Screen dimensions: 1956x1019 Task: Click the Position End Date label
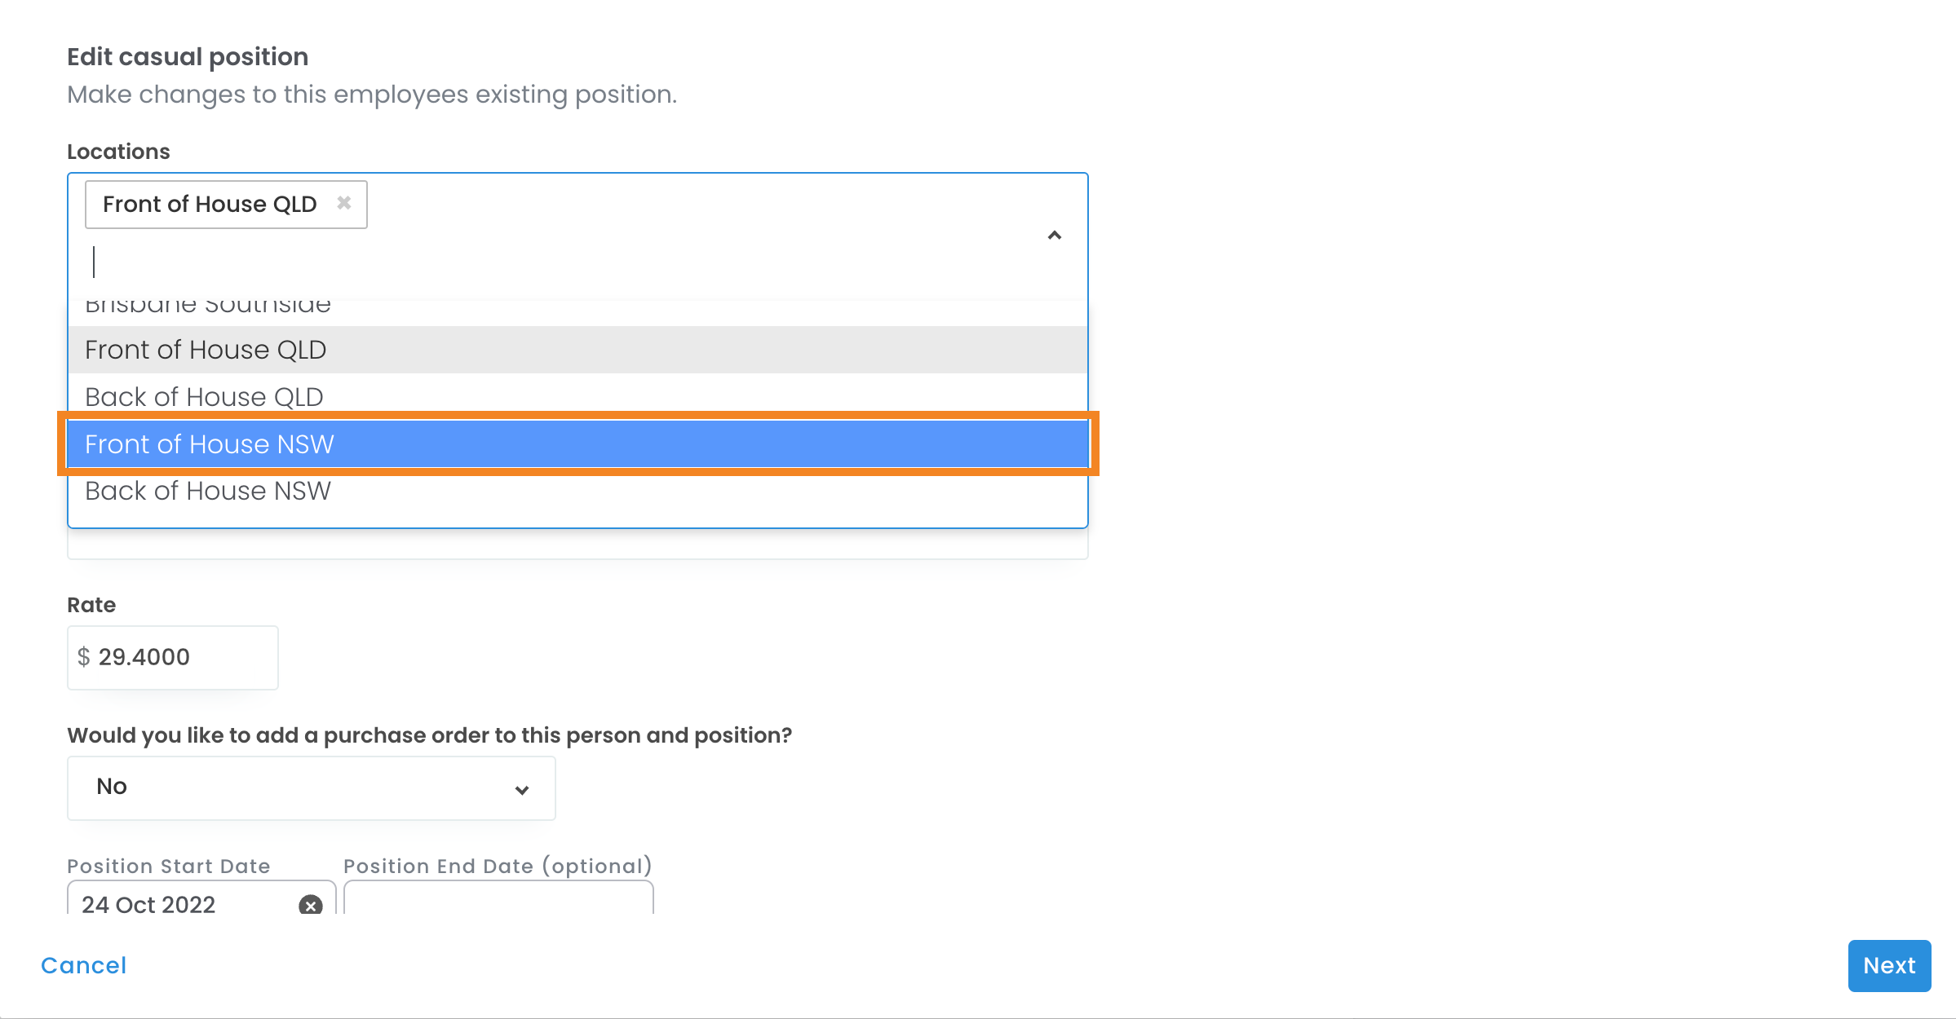[x=497, y=866]
